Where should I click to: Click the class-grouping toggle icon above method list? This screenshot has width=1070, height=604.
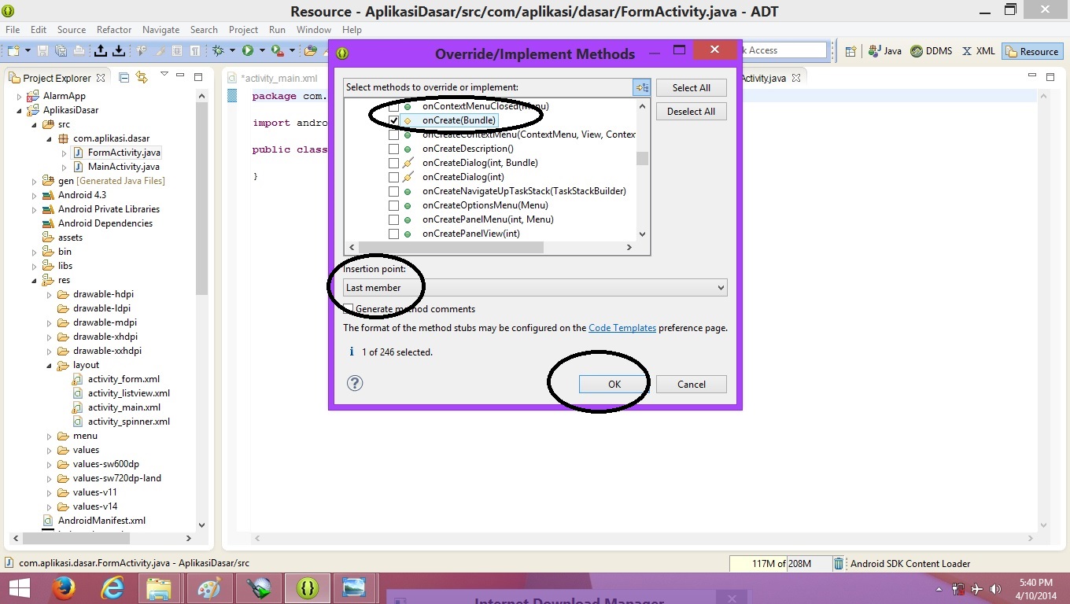[641, 87]
